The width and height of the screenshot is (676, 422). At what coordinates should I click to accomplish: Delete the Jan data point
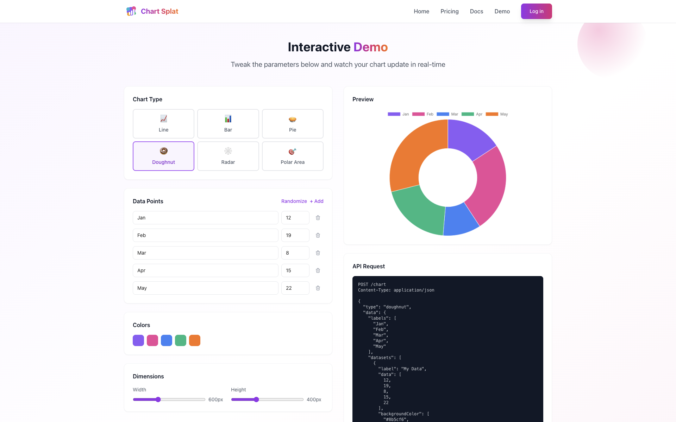point(318,218)
